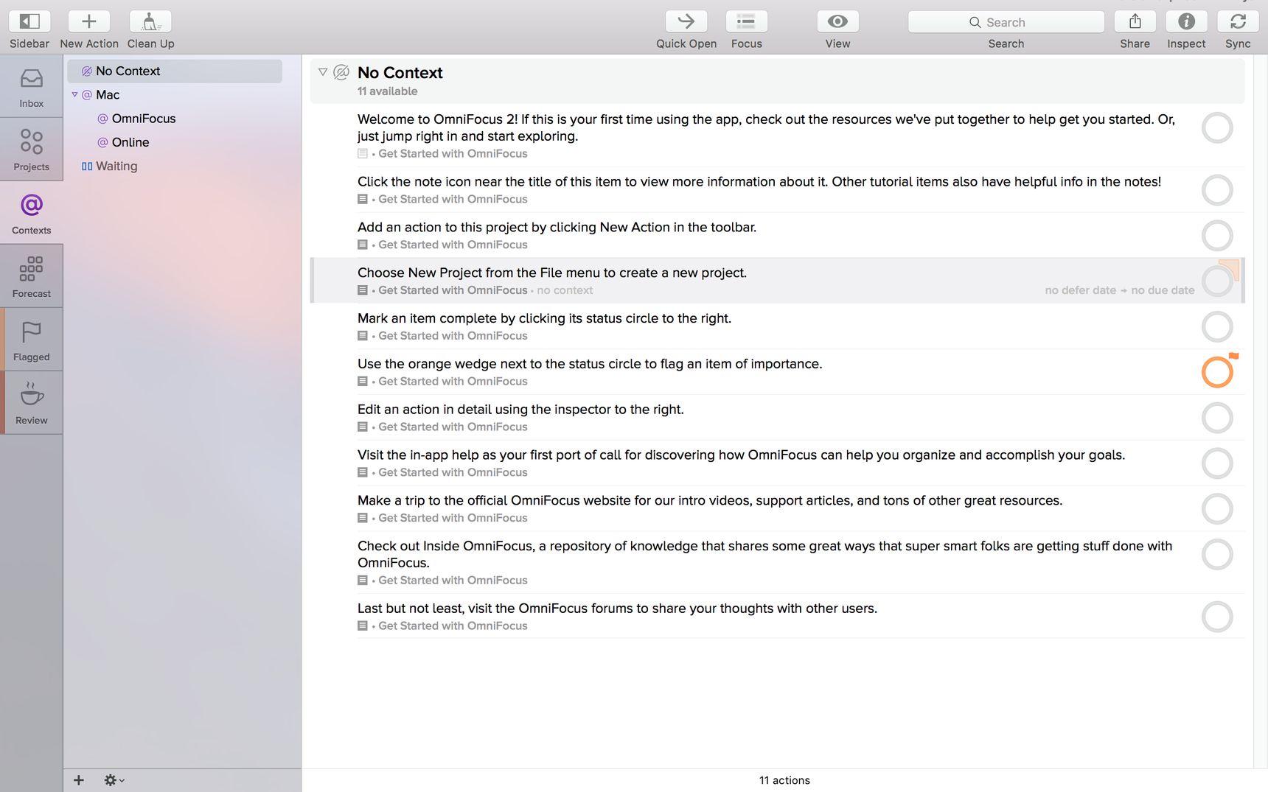Toggle the Sidebar button in toolbar

[29, 21]
